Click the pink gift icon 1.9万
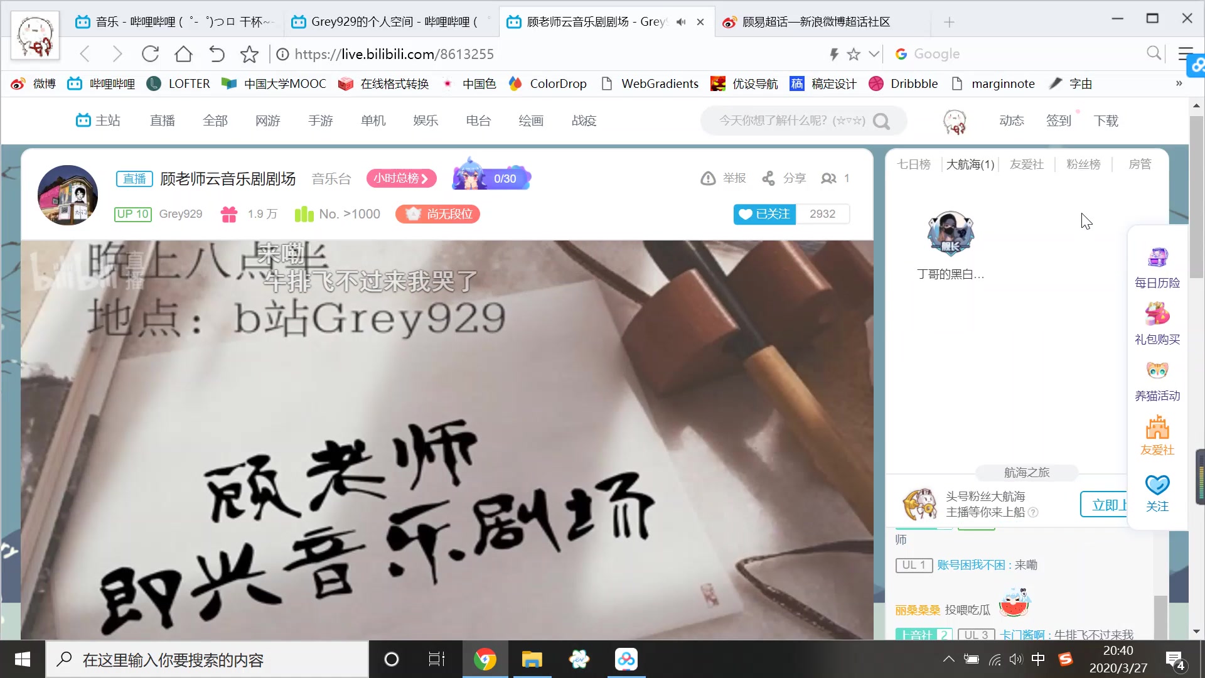Image resolution: width=1205 pixels, height=678 pixels. coord(229,214)
